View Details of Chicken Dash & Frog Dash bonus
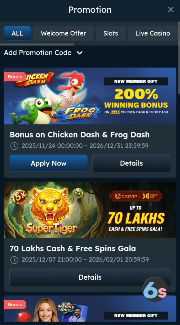This screenshot has height=325, width=180. point(132,163)
